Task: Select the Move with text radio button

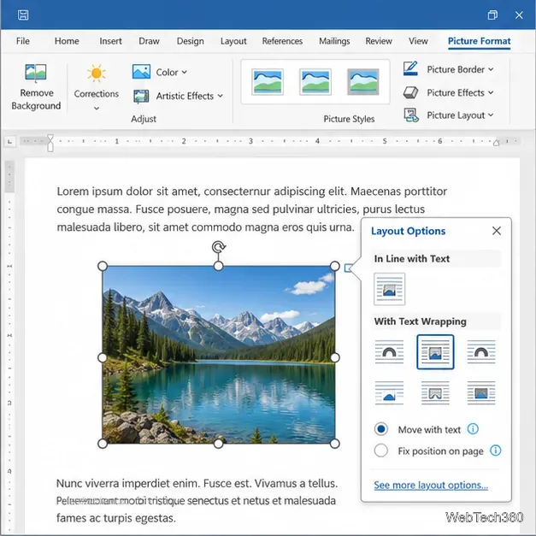Action: [x=380, y=429]
